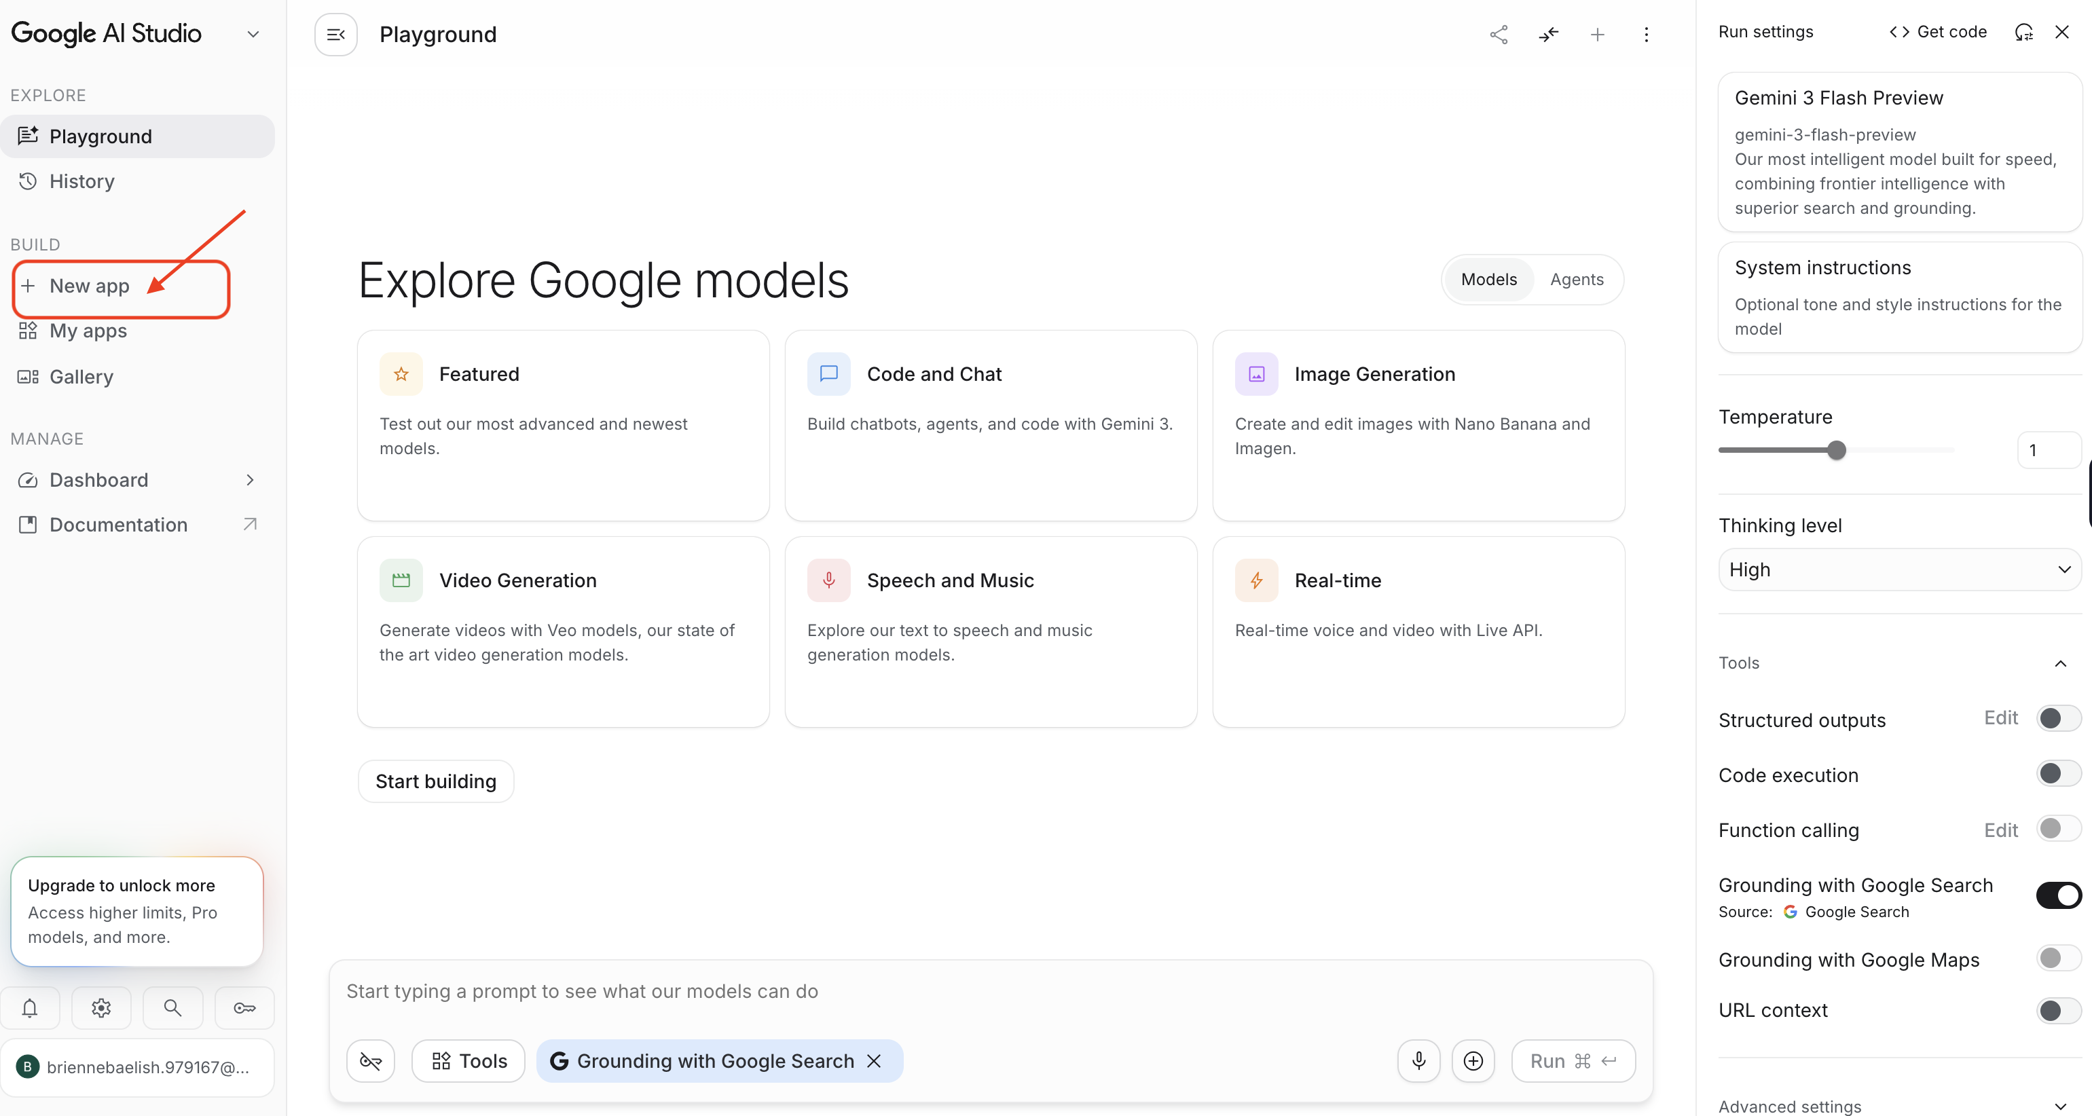Click the prompt text input area
Image resolution: width=2092 pixels, height=1116 pixels.
[x=990, y=991]
